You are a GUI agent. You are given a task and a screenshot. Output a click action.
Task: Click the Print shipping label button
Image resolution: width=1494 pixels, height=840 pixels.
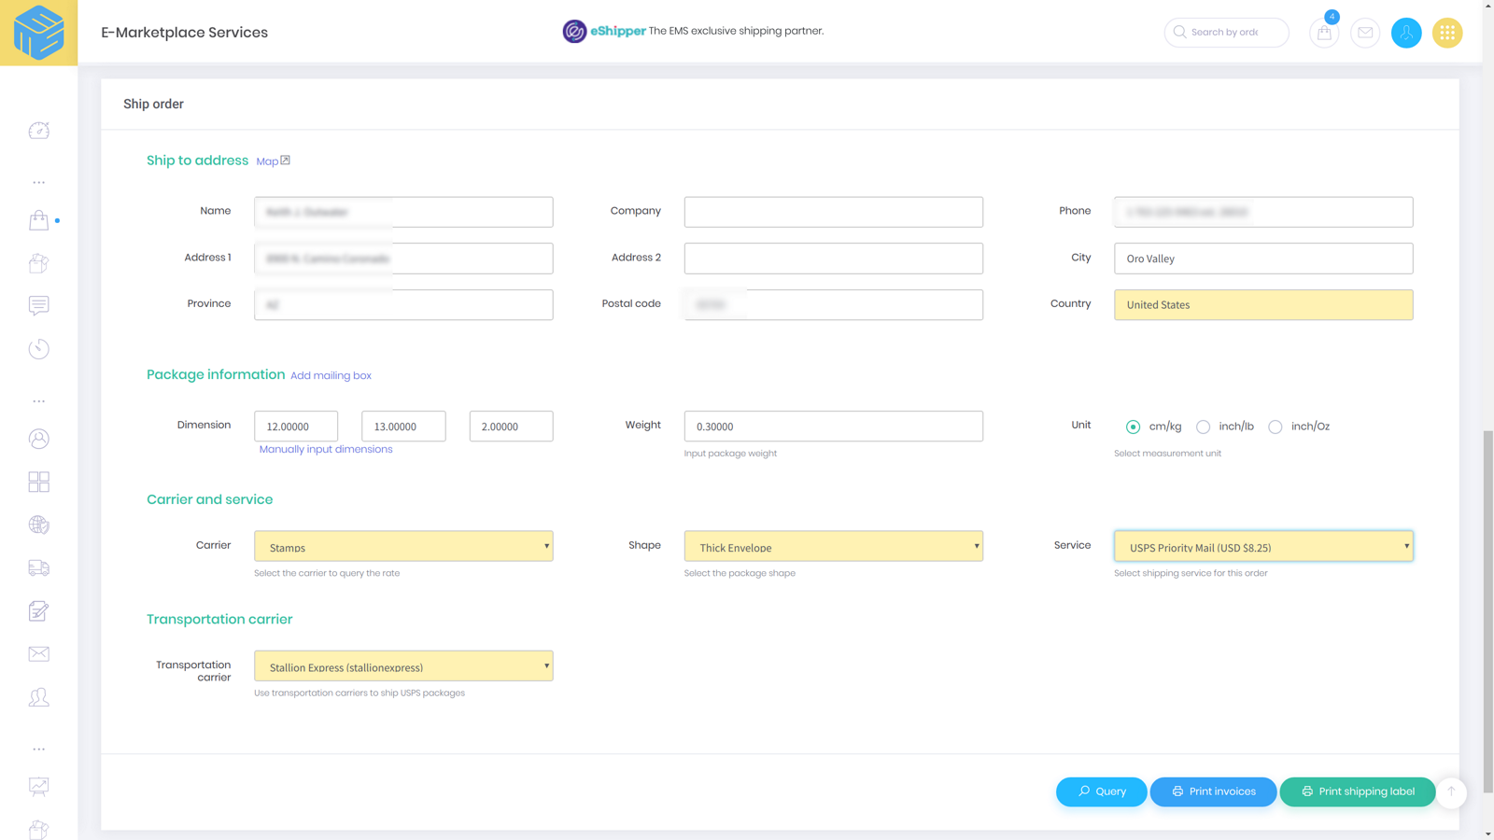(x=1358, y=791)
